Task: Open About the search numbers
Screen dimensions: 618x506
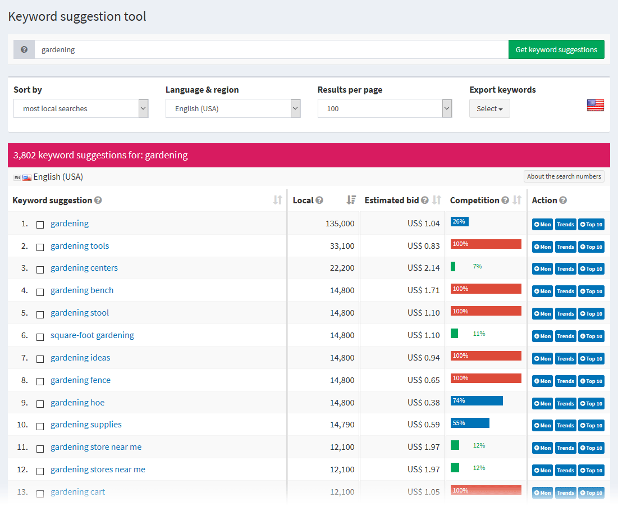Action: coord(564,176)
